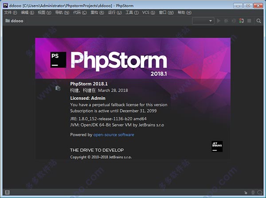This screenshot has width=266, height=198.
Task: Copy about info with clipboard icon
Action: [58, 88]
